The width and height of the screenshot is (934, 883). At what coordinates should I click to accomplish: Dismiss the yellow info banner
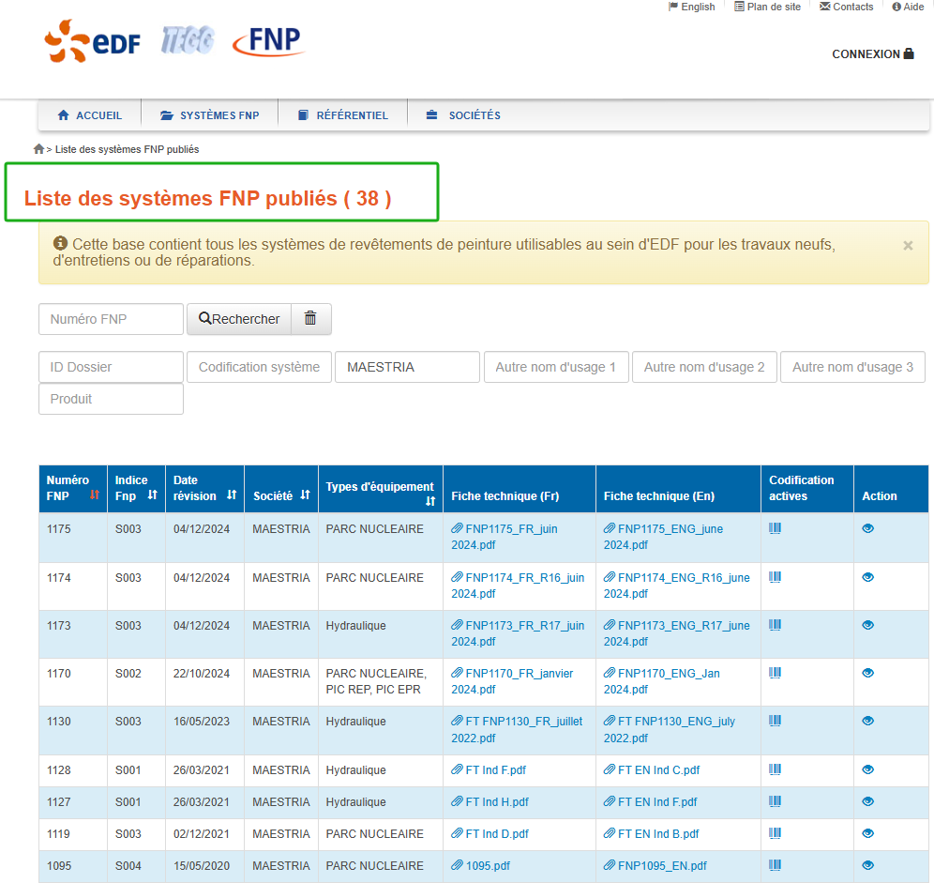908,246
